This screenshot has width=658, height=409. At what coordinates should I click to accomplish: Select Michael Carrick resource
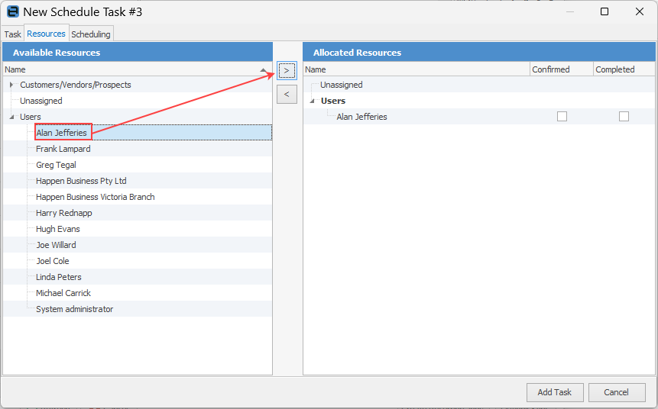tap(63, 293)
